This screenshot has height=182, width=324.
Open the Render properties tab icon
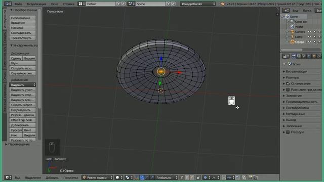[x=294, y=56]
